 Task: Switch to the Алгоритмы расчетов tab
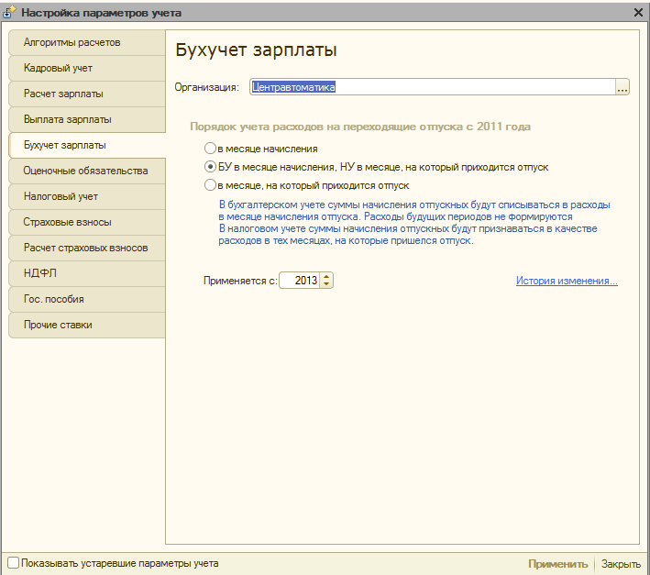click(x=85, y=42)
